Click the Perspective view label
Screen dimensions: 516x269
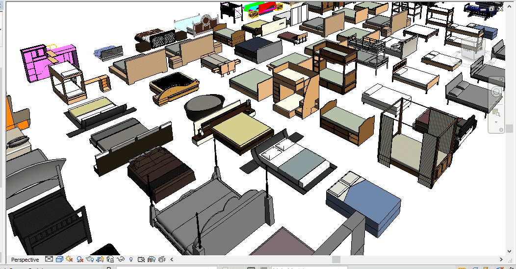(x=25, y=260)
